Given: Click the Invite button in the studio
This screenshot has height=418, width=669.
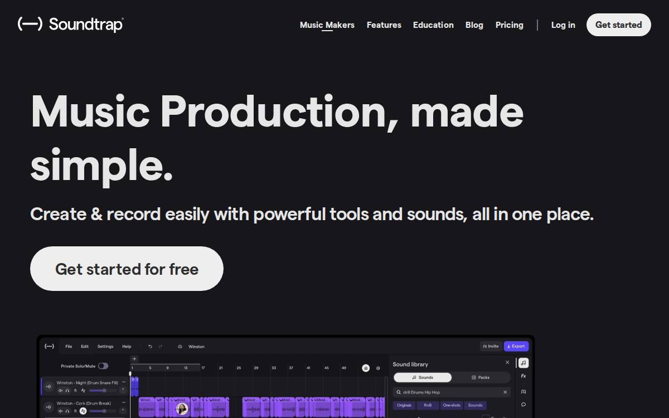Looking at the screenshot, I should tap(491, 346).
